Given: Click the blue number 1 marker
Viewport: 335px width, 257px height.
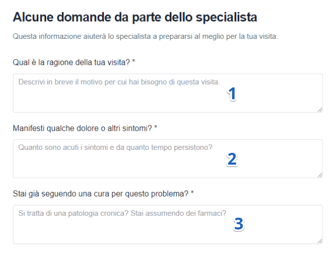Looking at the screenshot, I should (232, 94).
